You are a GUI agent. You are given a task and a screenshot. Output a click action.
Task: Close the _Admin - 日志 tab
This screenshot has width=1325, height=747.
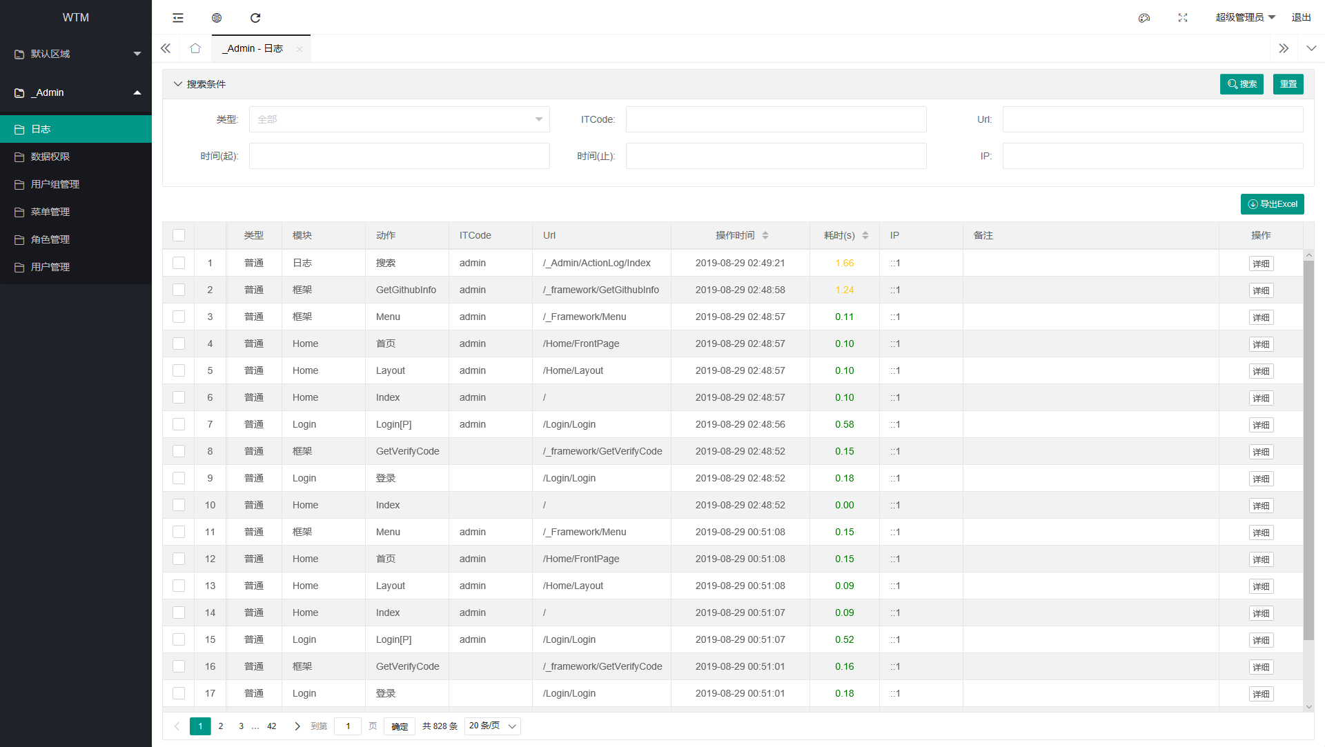[x=300, y=49]
